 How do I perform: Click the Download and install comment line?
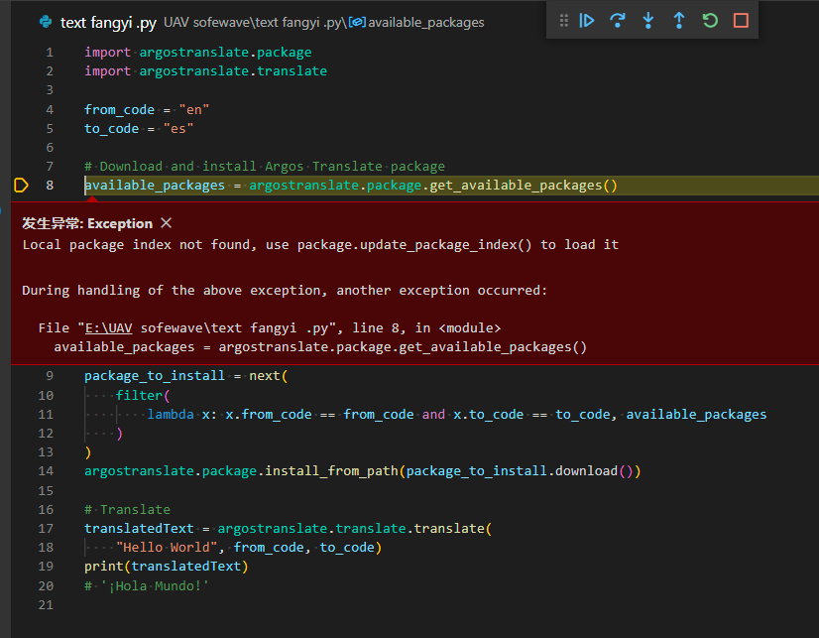265,166
